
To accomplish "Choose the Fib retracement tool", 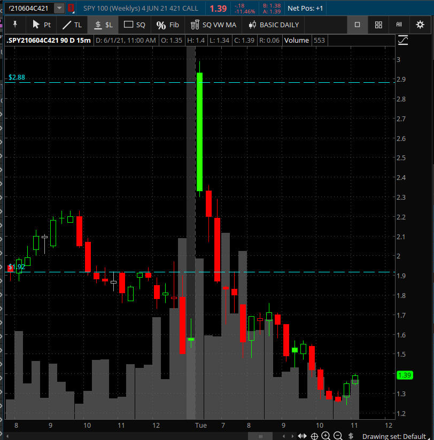I will pyautogui.click(x=167, y=25).
